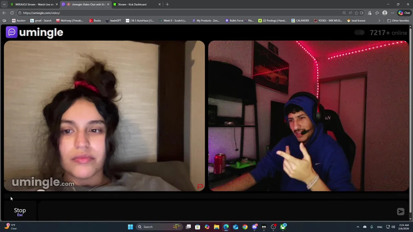Click the address bar URL
413x232 pixels.
coord(41,13)
